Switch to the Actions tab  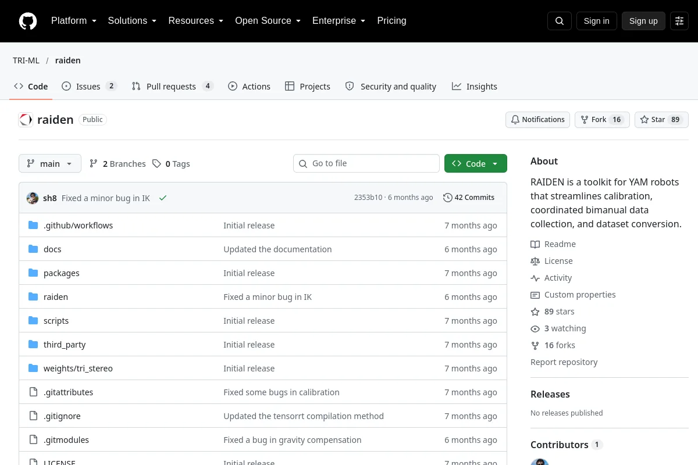249,86
